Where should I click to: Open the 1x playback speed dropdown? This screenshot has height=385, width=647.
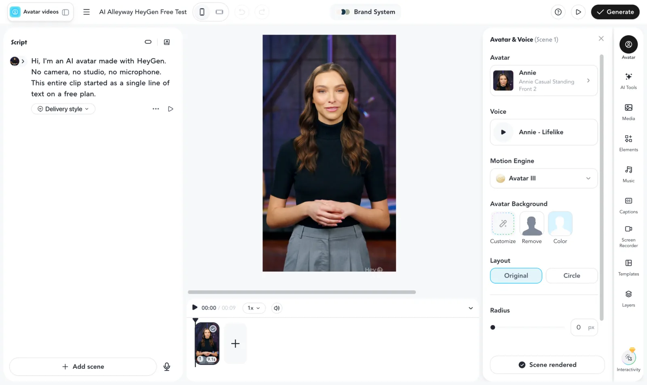[x=254, y=308]
